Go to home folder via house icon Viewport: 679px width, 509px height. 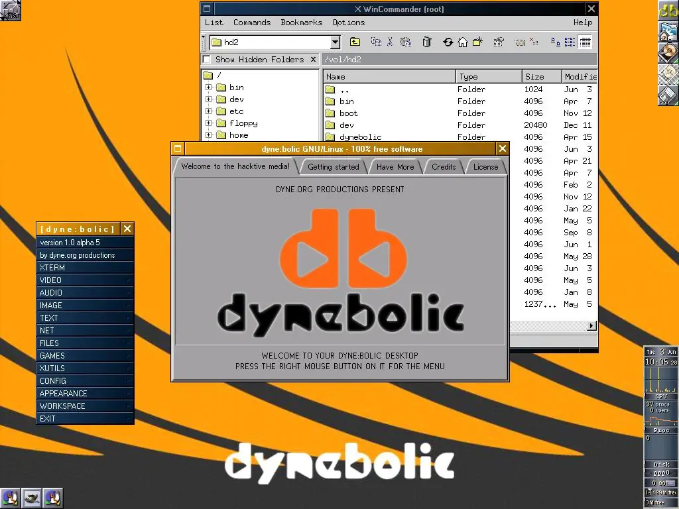(x=462, y=42)
